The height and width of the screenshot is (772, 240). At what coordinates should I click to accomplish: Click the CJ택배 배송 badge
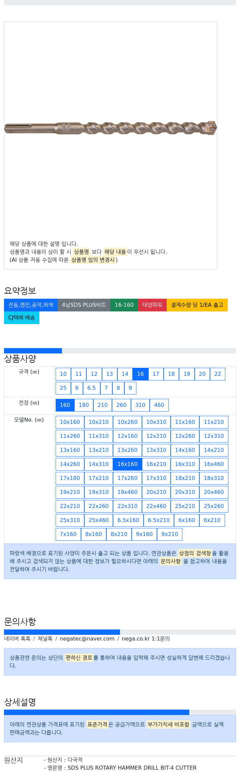(x=22, y=318)
